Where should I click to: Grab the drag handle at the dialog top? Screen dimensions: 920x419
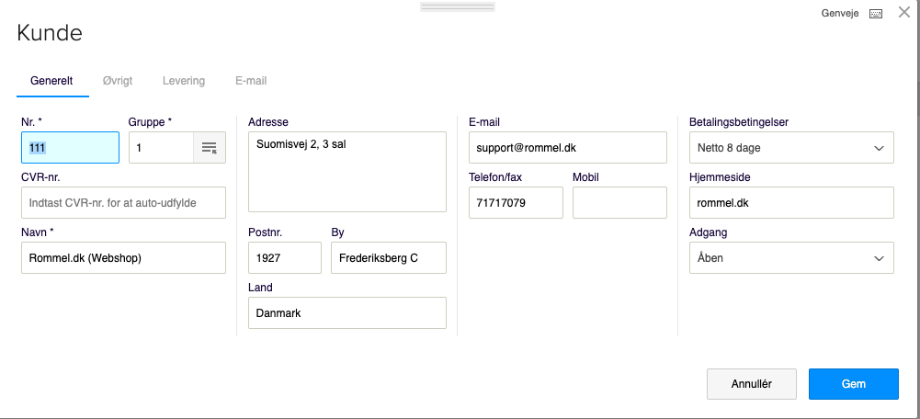[x=458, y=7]
